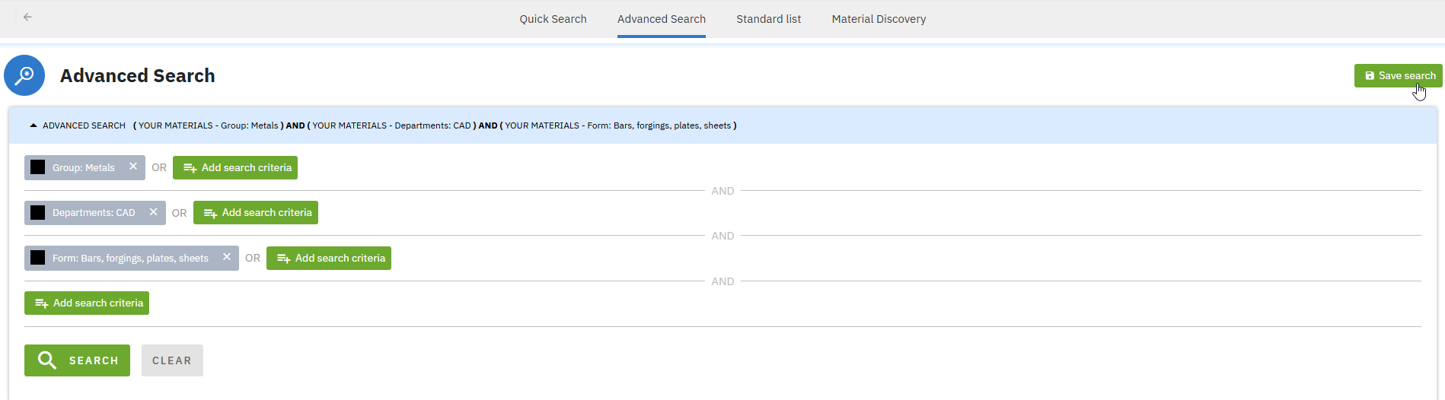Add search criteria next to Form row

[x=329, y=259]
